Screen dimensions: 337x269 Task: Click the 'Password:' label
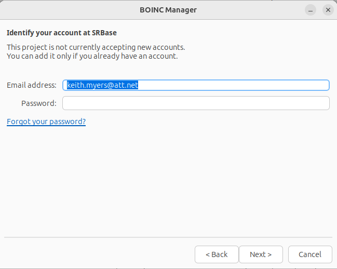[x=39, y=103]
